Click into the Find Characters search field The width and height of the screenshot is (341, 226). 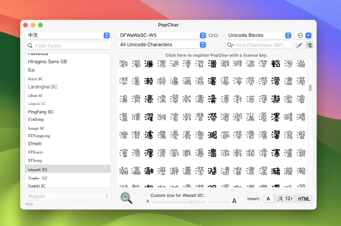click(259, 45)
